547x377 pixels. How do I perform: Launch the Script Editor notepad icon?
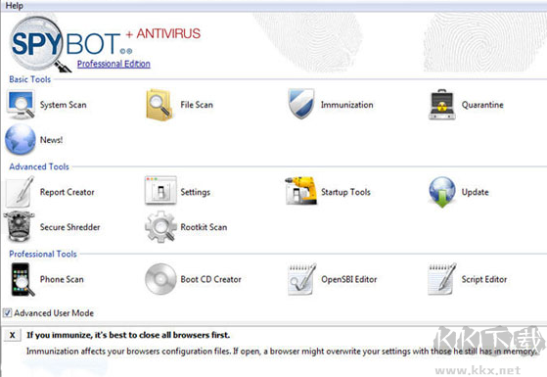(x=442, y=279)
